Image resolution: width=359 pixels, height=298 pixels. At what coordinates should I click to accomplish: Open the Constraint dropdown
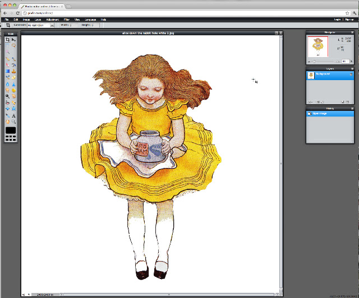[40, 25]
